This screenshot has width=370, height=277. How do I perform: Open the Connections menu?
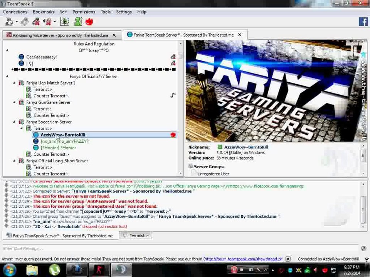pyautogui.click(x=15, y=12)
